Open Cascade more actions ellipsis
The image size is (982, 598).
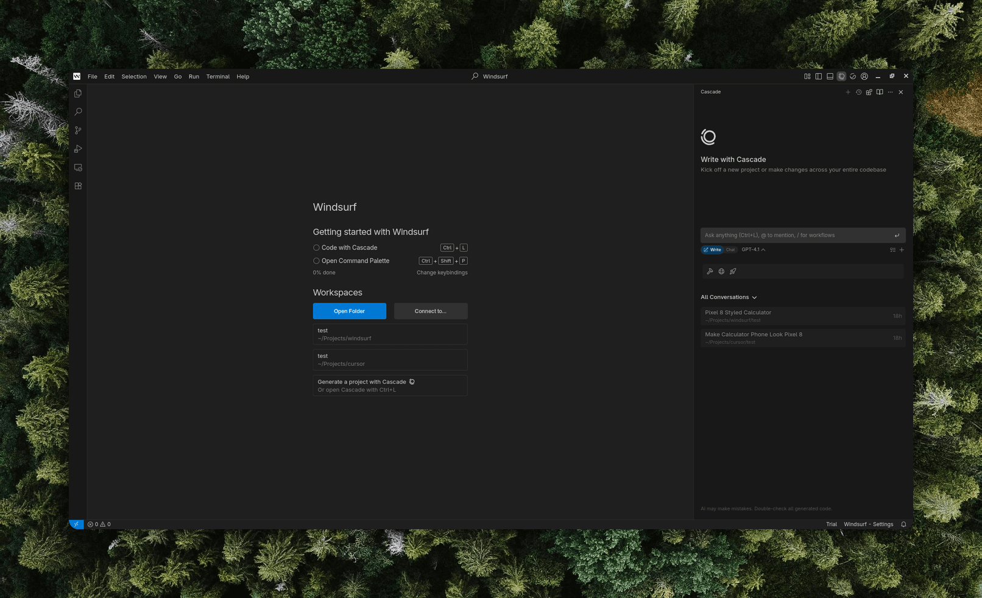pos(890,92)
